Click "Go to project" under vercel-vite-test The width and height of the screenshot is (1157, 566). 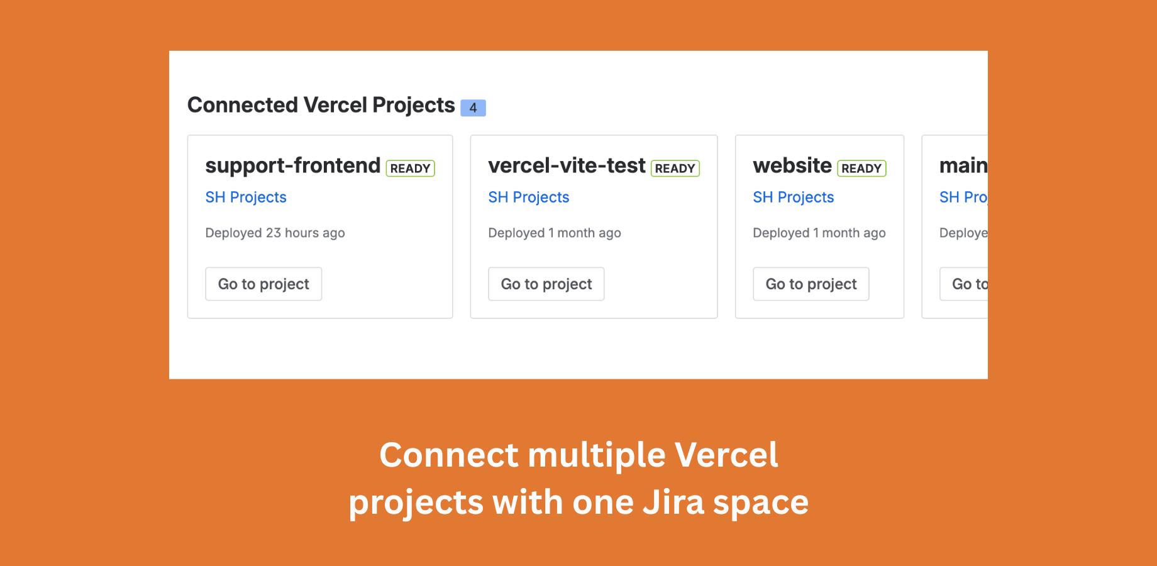tap(546, 284)
